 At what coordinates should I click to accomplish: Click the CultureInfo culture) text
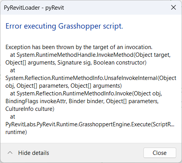[x=30, y=109]
